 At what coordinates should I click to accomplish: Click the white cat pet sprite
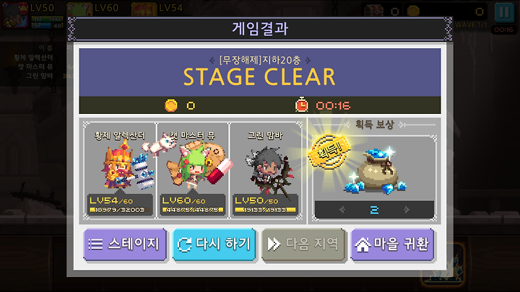(x=160, y=145)
